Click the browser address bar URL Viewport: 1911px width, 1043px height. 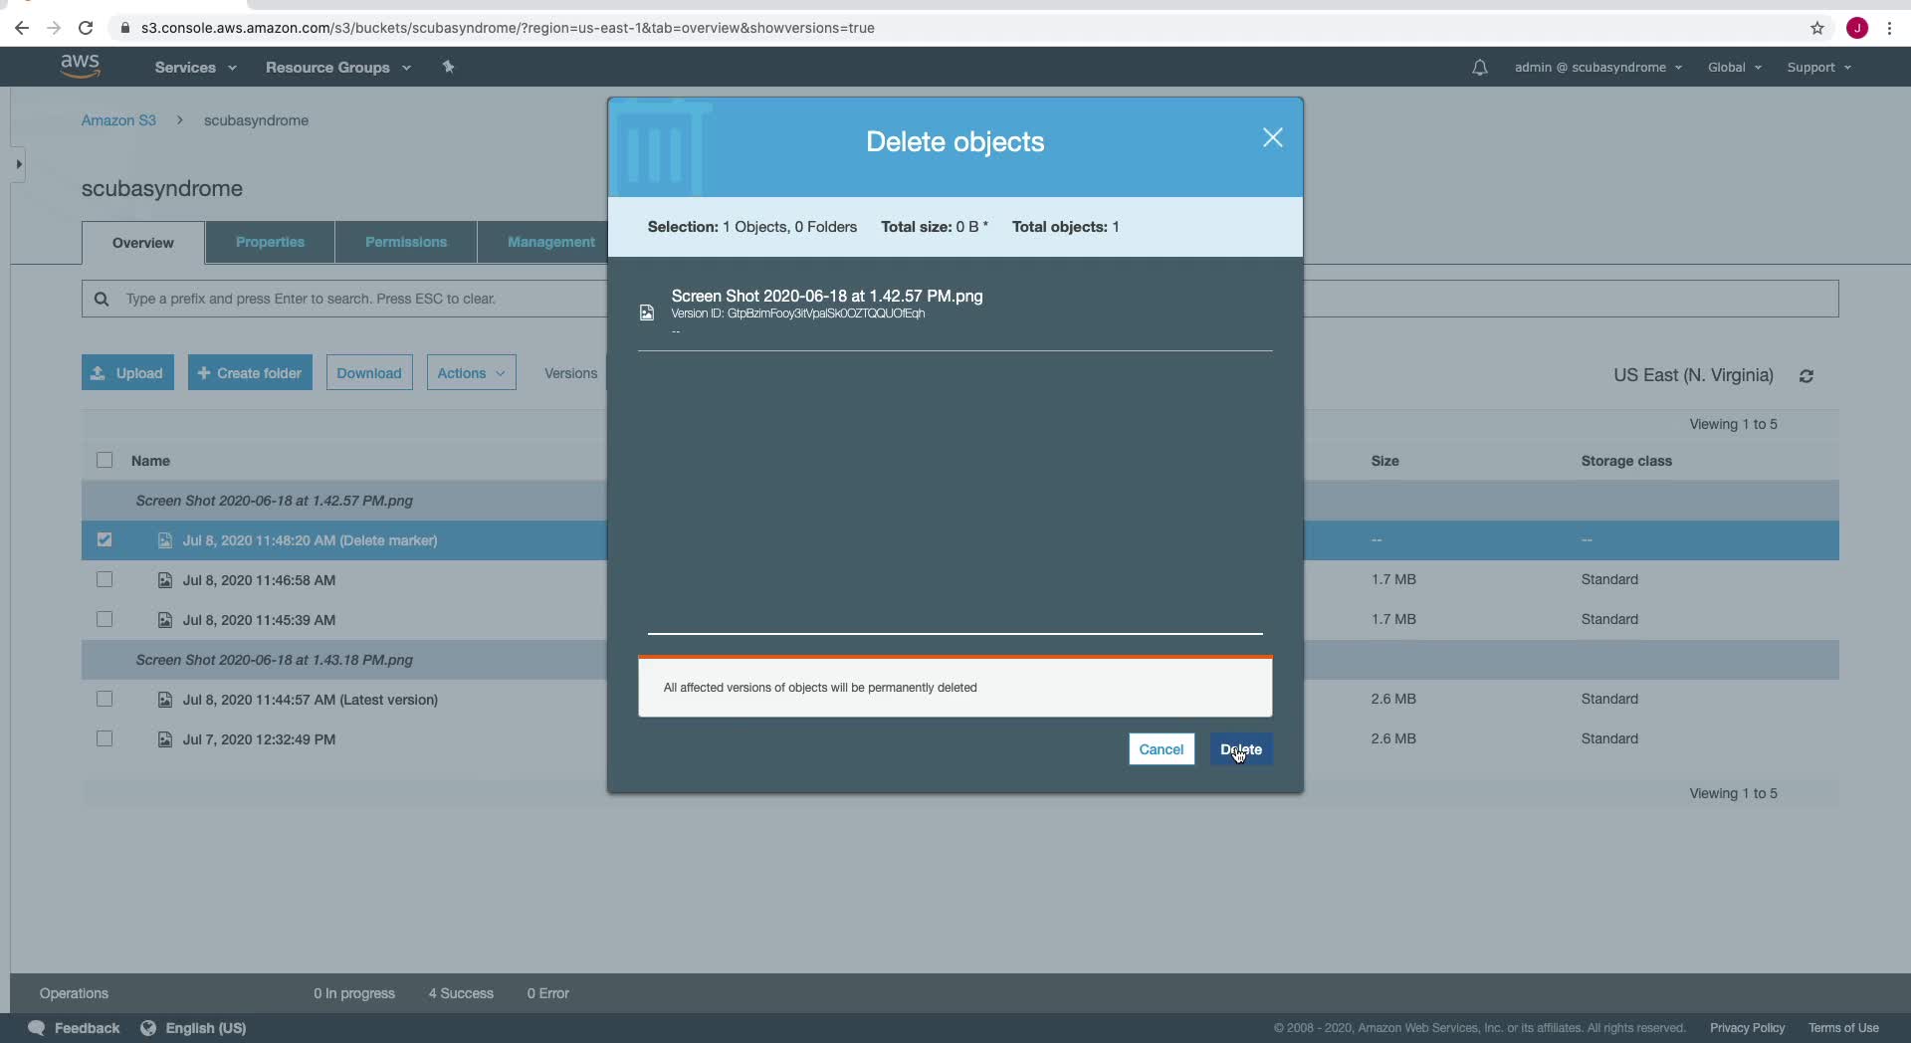(508, 28)
